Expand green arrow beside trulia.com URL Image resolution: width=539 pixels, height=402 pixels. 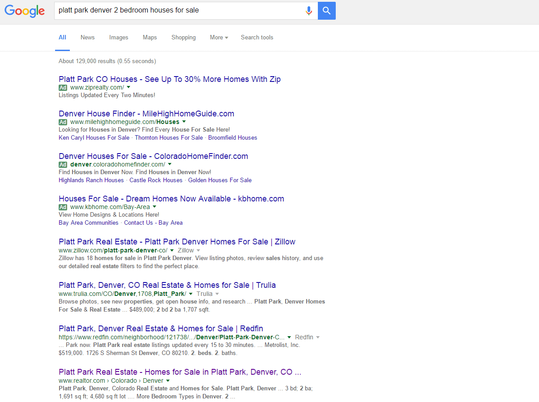point(191,294)
